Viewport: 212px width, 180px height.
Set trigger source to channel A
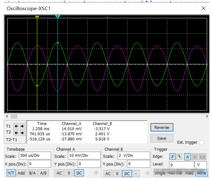click(x=187, y=157)
